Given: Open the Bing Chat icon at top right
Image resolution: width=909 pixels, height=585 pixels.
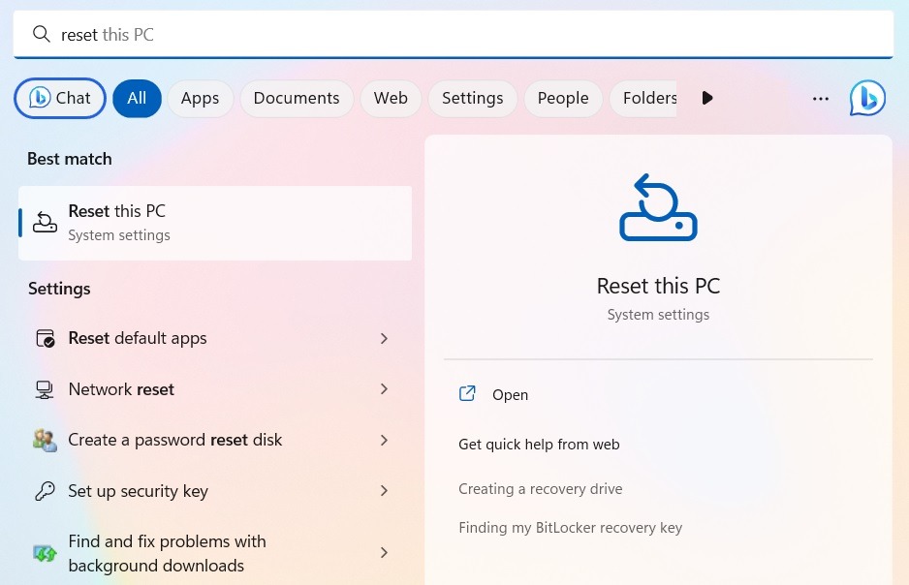Looking at the screenshot, I should coord(867,98).
